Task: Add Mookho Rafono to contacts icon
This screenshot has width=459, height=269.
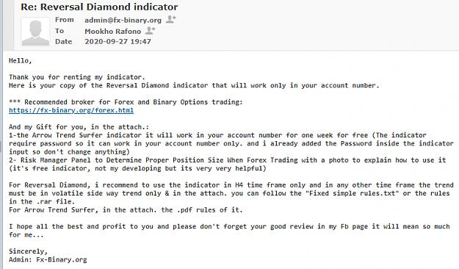Action: (x=150, y=30)
